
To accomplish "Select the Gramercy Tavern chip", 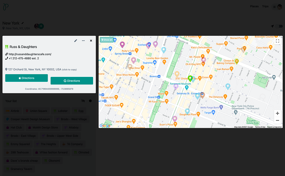I will click(19, 169).
